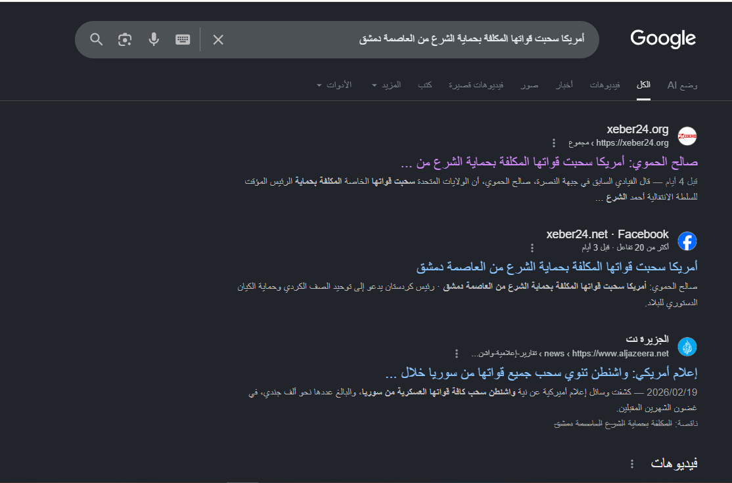The height and width of the screenshot is (483, 732).
Task: Click the الجزيرة نت site name
Action: (x=647, y=339)
